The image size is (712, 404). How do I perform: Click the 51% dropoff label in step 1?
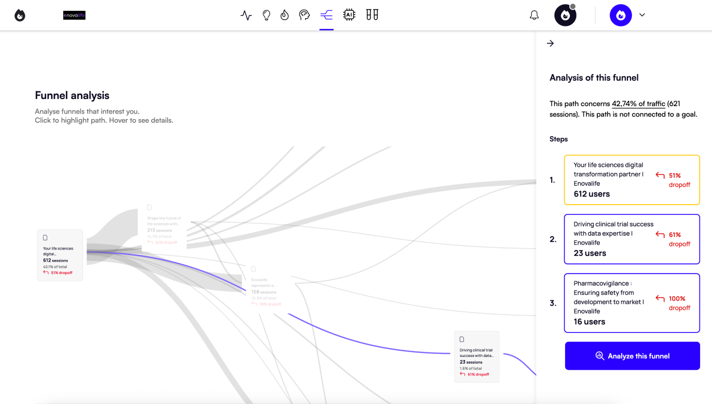[679, 180]
